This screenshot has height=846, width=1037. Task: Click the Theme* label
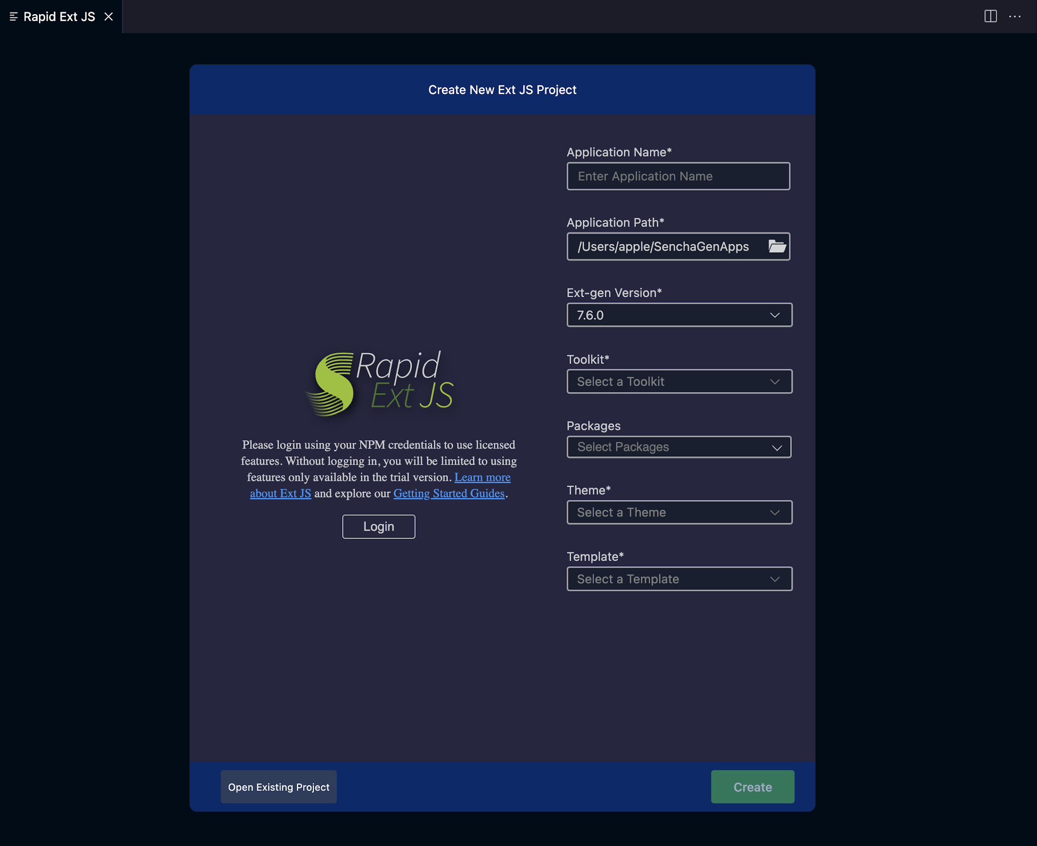tap(589, 490)
